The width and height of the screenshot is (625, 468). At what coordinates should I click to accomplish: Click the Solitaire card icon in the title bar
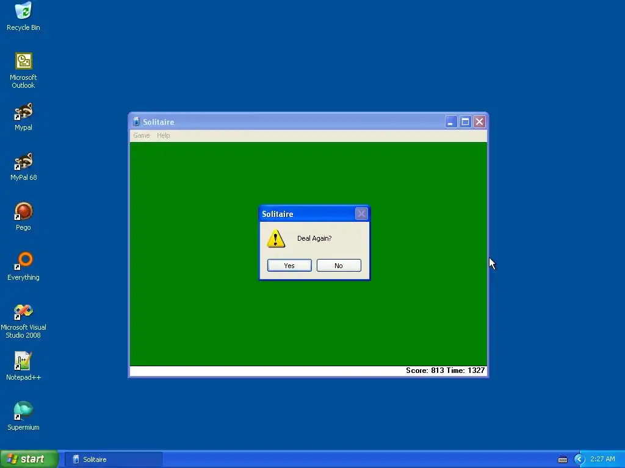[x=136, y=121]
